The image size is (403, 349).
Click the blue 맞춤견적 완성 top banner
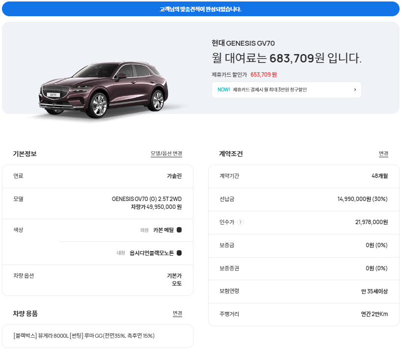click(201, 9)
